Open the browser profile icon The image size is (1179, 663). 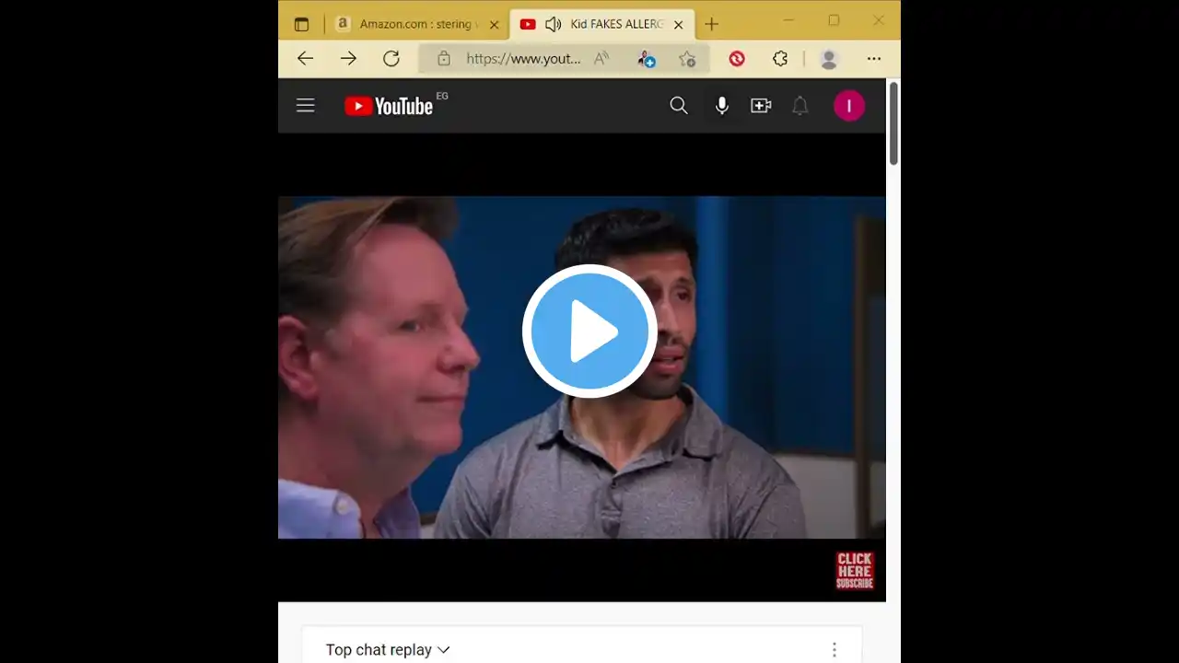(x=829, y=59)
